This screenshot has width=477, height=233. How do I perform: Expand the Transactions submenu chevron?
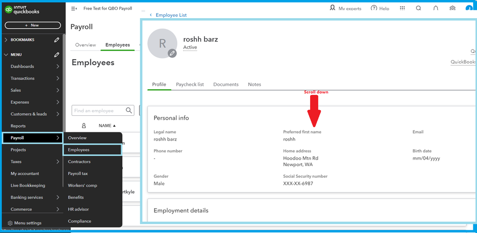tap(57, 78)
